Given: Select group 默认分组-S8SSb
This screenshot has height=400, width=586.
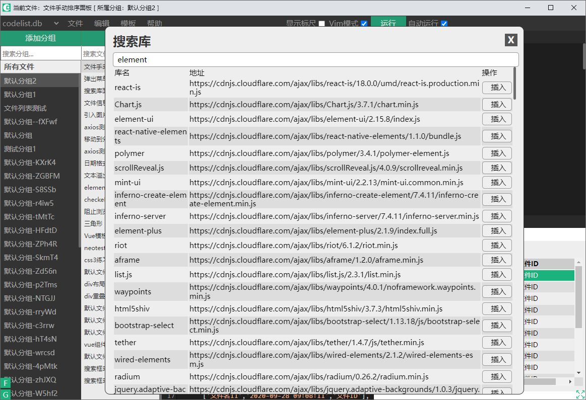Looking at the screenshot, I should [40, 190].
